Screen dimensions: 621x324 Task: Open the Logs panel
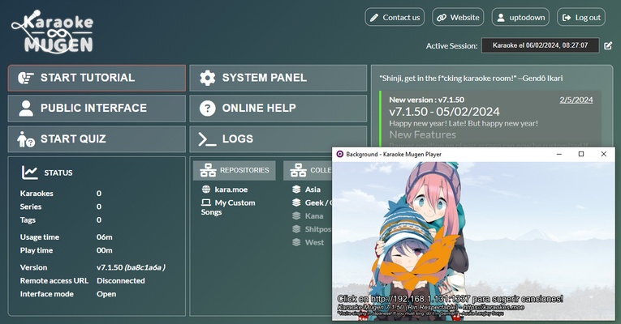(278, 139)
